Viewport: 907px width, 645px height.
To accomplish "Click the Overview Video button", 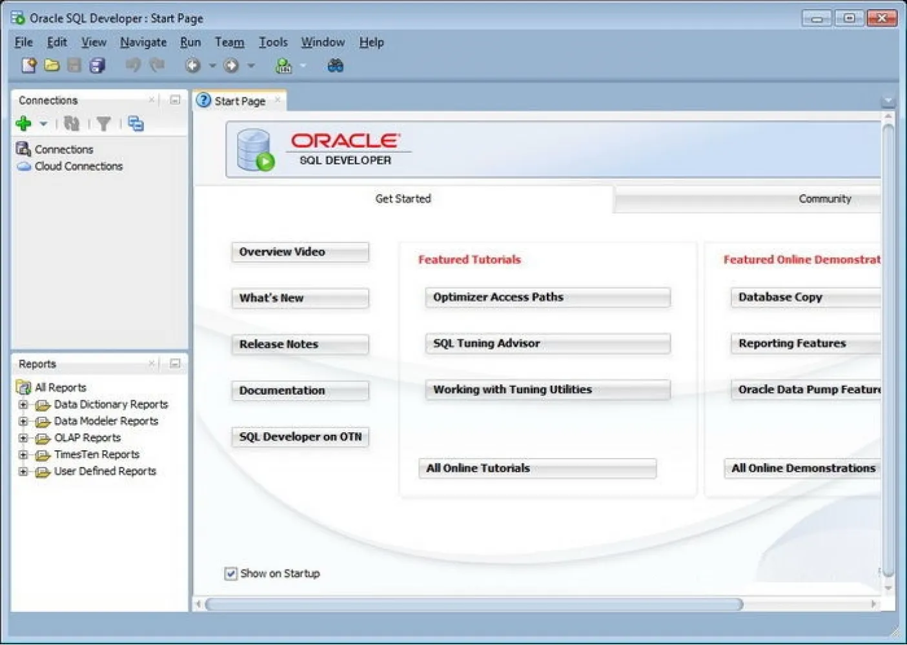I will tap(300, 252).
